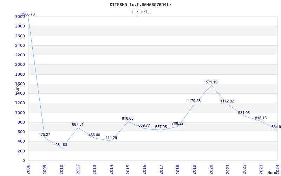Image resolution: width=281 pixels, height=176 pixels.
Task: Click the 1172.92 data label
Action: [x=227, y=101]
